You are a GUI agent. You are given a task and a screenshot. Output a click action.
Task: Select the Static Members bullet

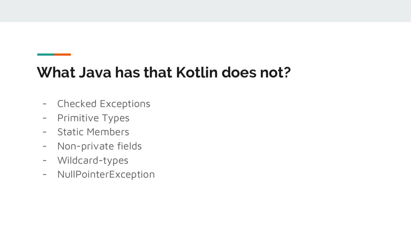pyautogui.click(x=93, y=132)
